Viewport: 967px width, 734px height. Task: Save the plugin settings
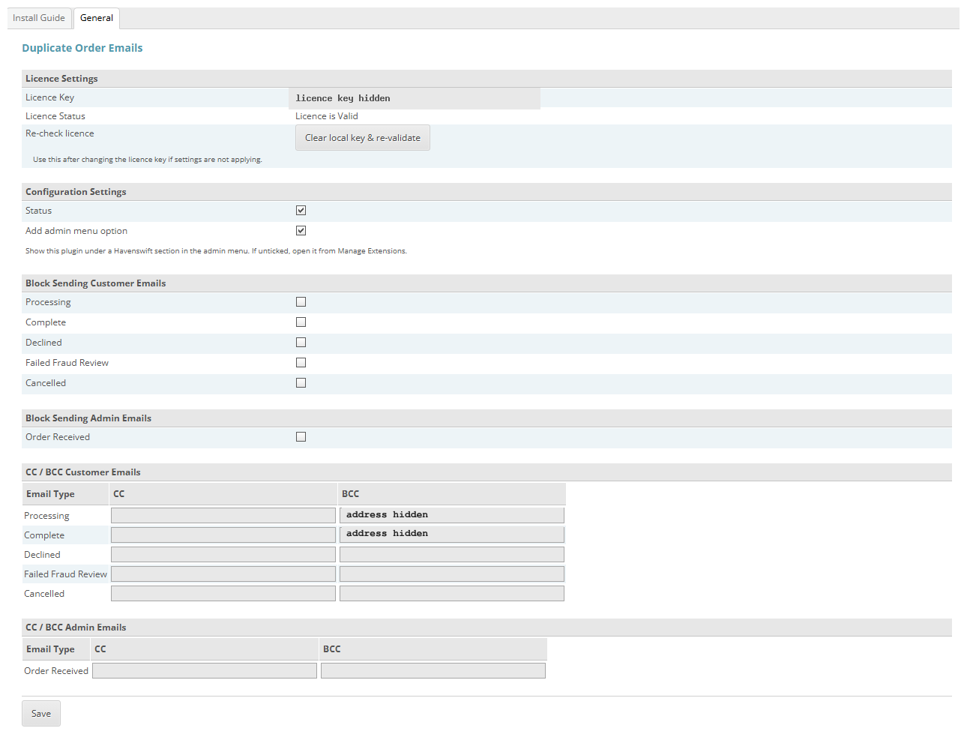pos(41,714)
